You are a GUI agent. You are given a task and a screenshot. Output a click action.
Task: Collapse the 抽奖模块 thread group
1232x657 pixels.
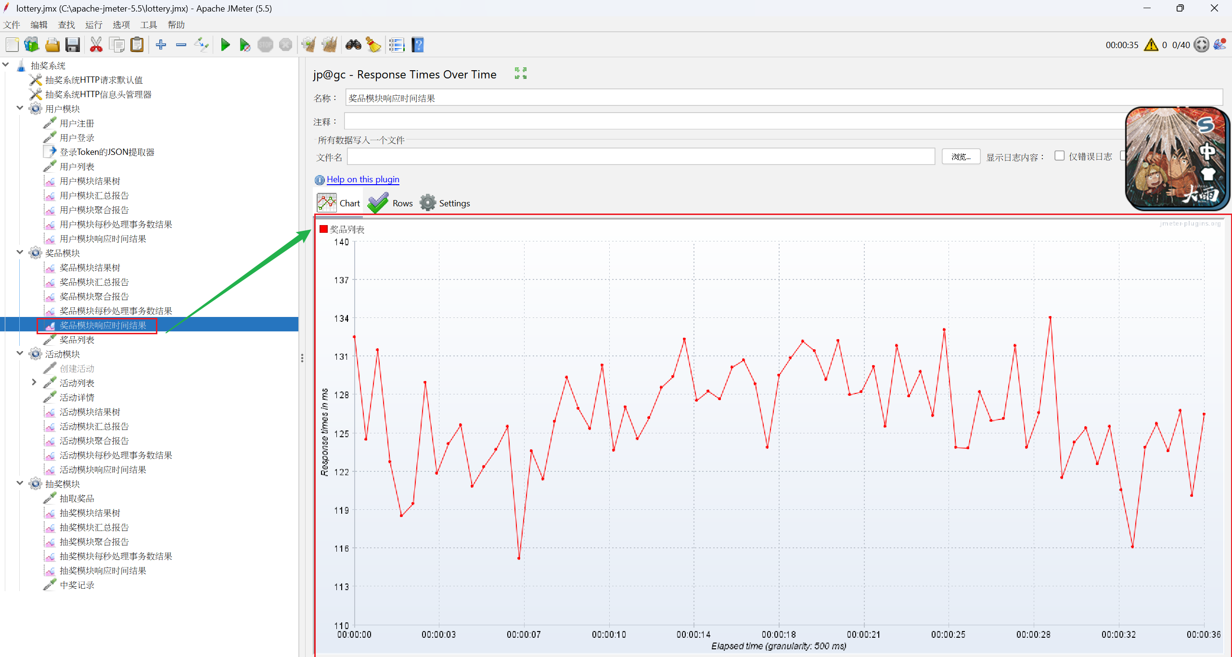click(x=20, y=483)
